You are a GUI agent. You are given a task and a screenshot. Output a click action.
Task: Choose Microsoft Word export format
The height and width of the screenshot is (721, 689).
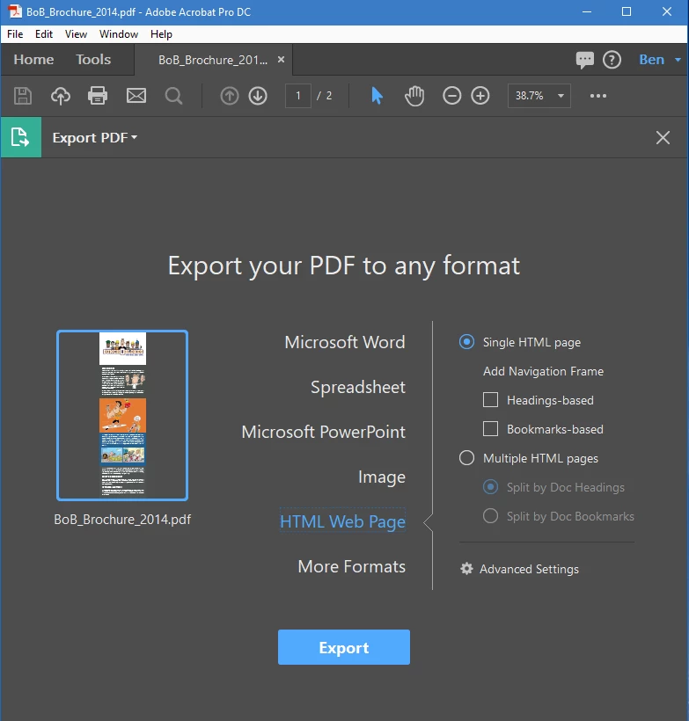(x=345, y=342)
